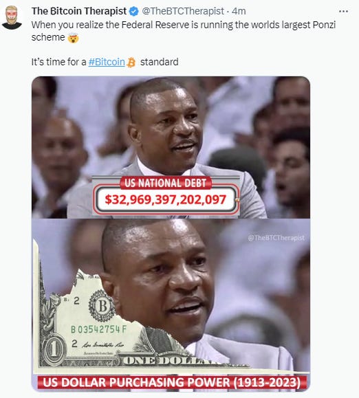Screen dimensions: 359x398
Task: Open the three-dot more options menu
Action: click(x=343, y=12)
